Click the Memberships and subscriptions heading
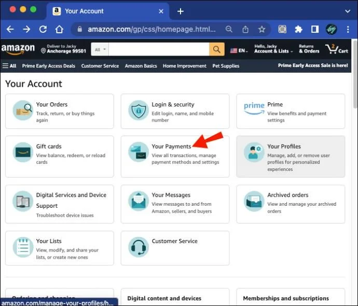Viewport: 358px width, 306px height. (286, 298)
